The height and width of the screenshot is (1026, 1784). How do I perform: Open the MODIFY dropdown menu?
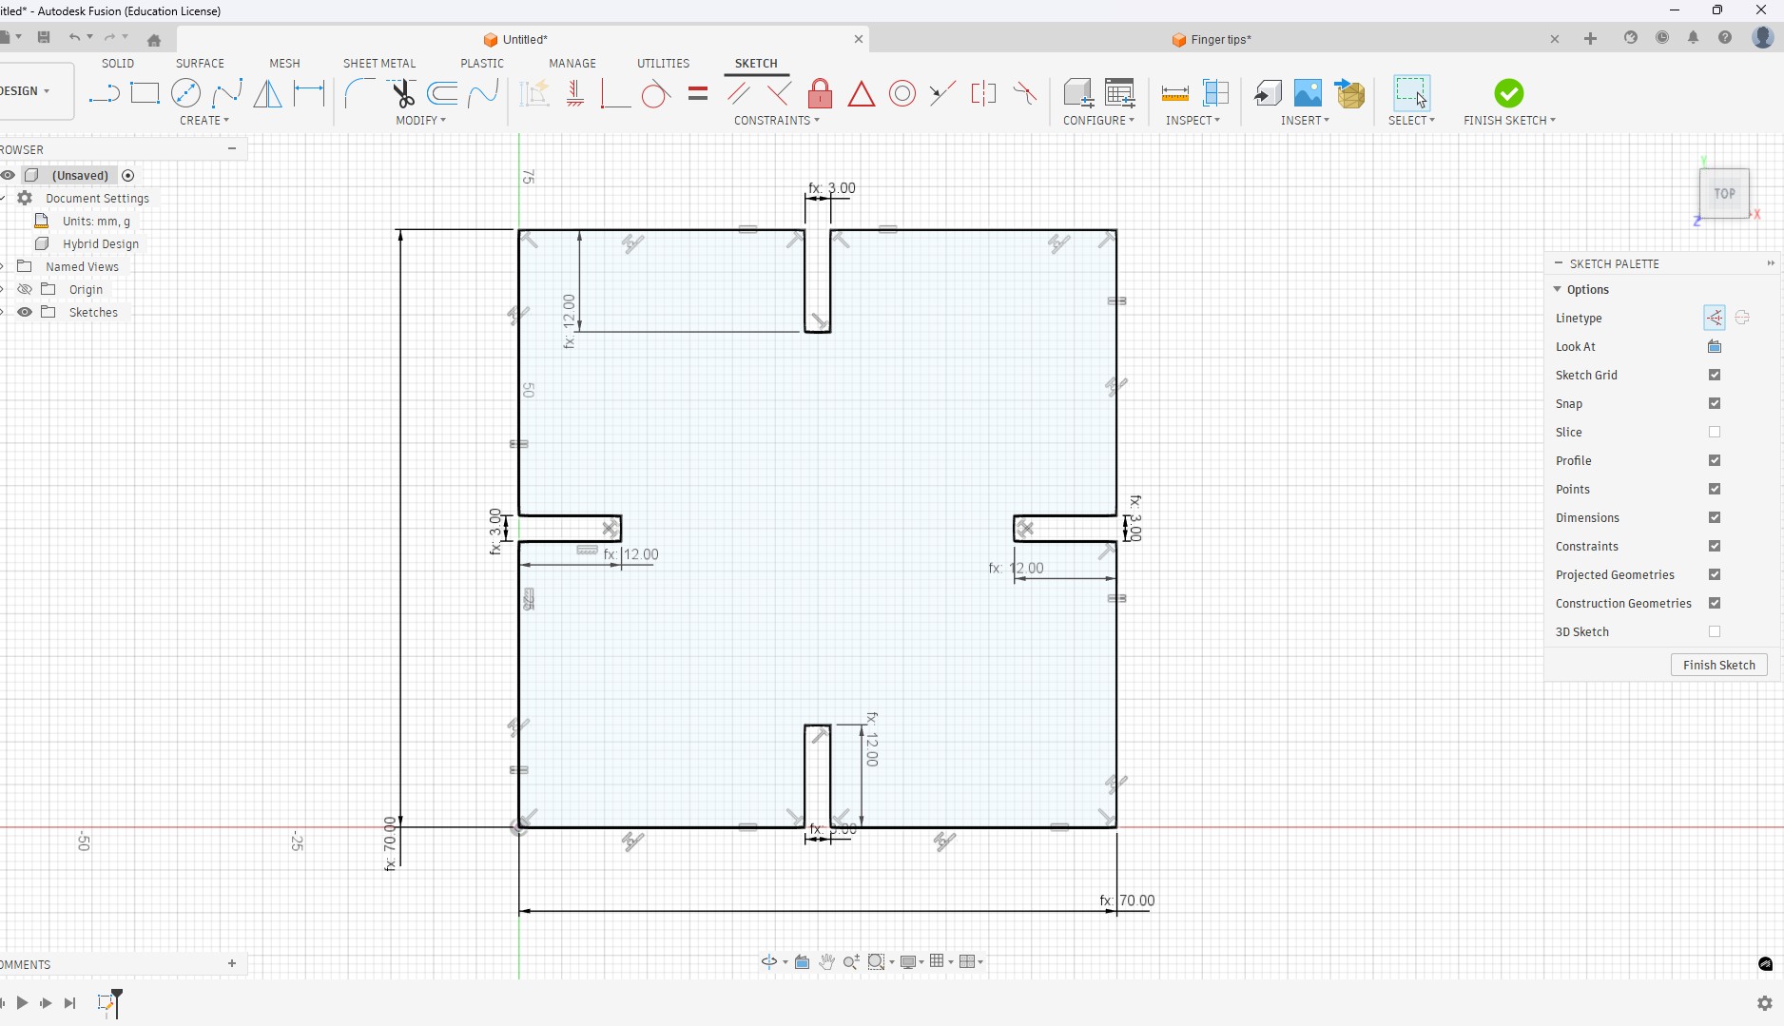click(x=421, y=121)
